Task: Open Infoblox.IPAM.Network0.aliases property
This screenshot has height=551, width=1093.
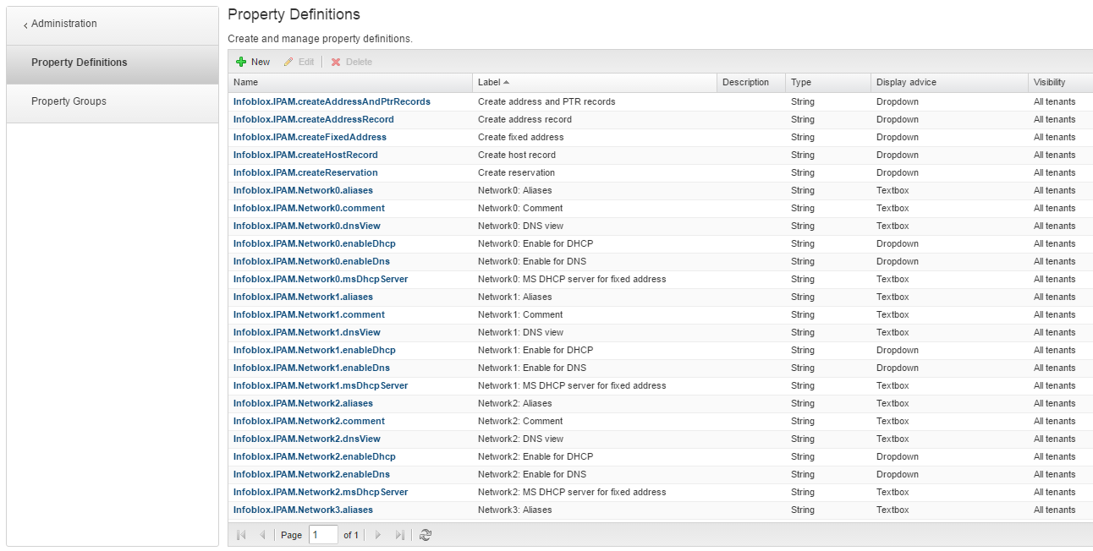Action: coord(303,190)
